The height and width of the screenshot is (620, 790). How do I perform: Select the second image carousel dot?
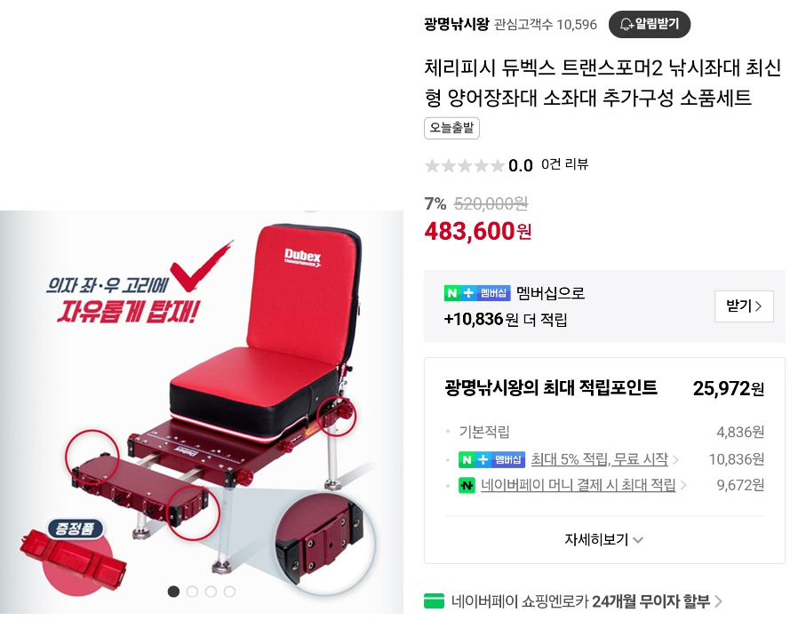click(192, 592)
